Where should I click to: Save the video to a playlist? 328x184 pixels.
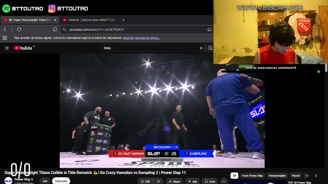[210, 181]
